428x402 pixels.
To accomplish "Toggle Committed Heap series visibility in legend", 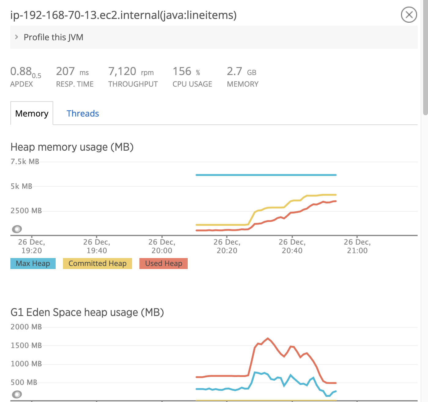I will pyautogui.click(x=97, y=263).
